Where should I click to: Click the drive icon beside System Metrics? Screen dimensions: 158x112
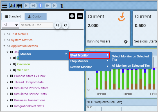pyautogui.click(x=8, y=40)
